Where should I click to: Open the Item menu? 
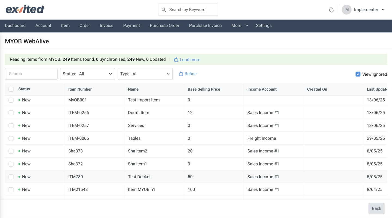(65, 26)
